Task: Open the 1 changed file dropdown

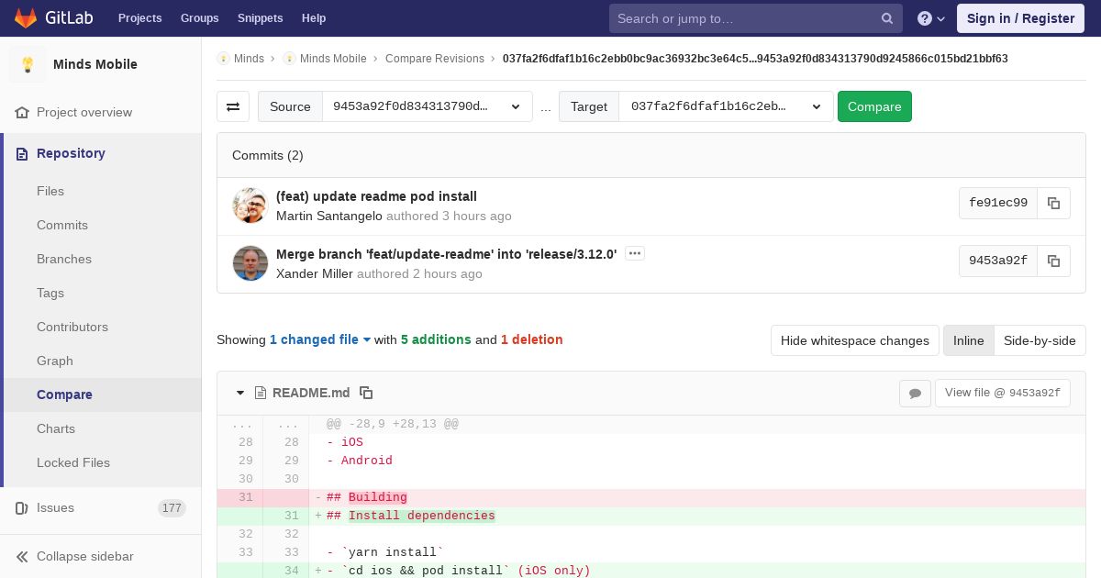Action: point(320,339)
